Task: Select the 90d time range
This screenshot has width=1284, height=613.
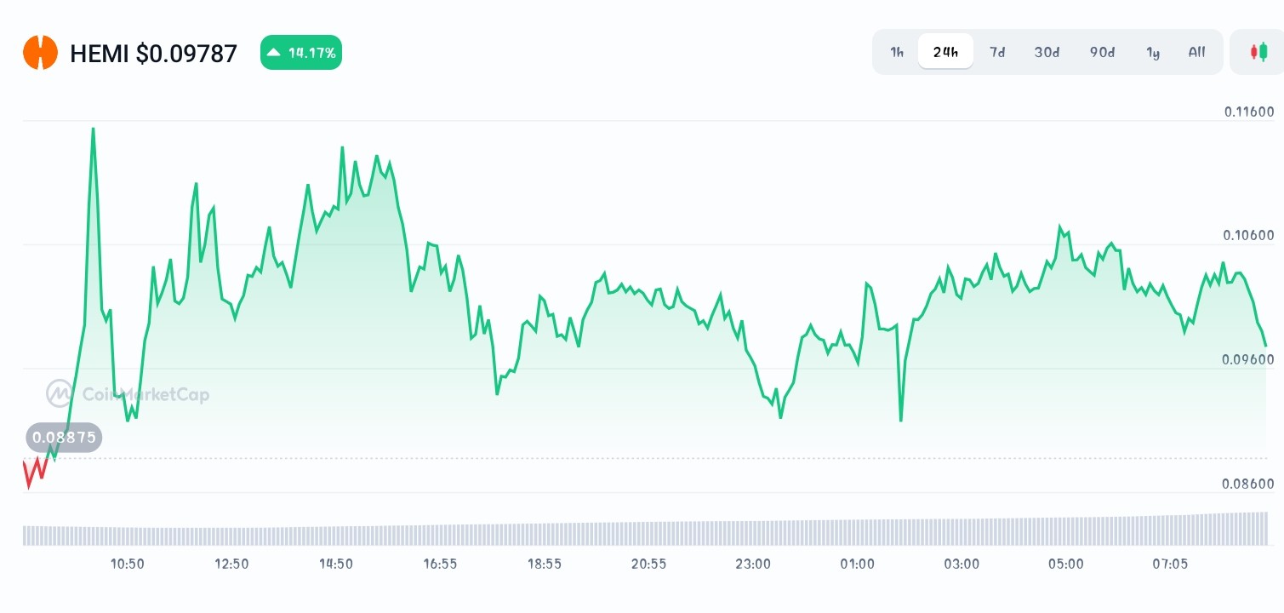Action: [1101, 52]
